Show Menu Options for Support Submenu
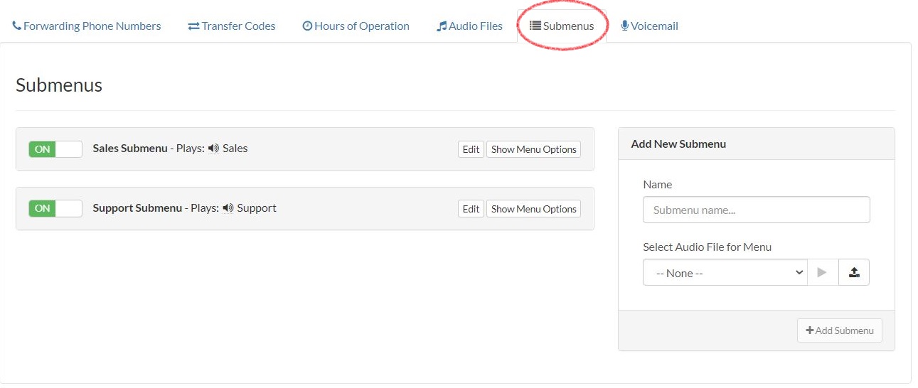 pyautogui.click(x=533, y=209)
